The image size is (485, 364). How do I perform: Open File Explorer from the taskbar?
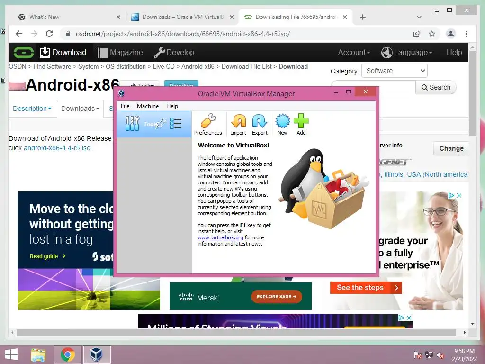point(38,355)
